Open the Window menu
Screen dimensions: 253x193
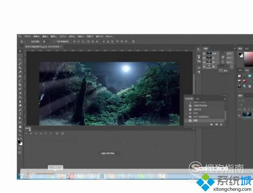point(99,37)
